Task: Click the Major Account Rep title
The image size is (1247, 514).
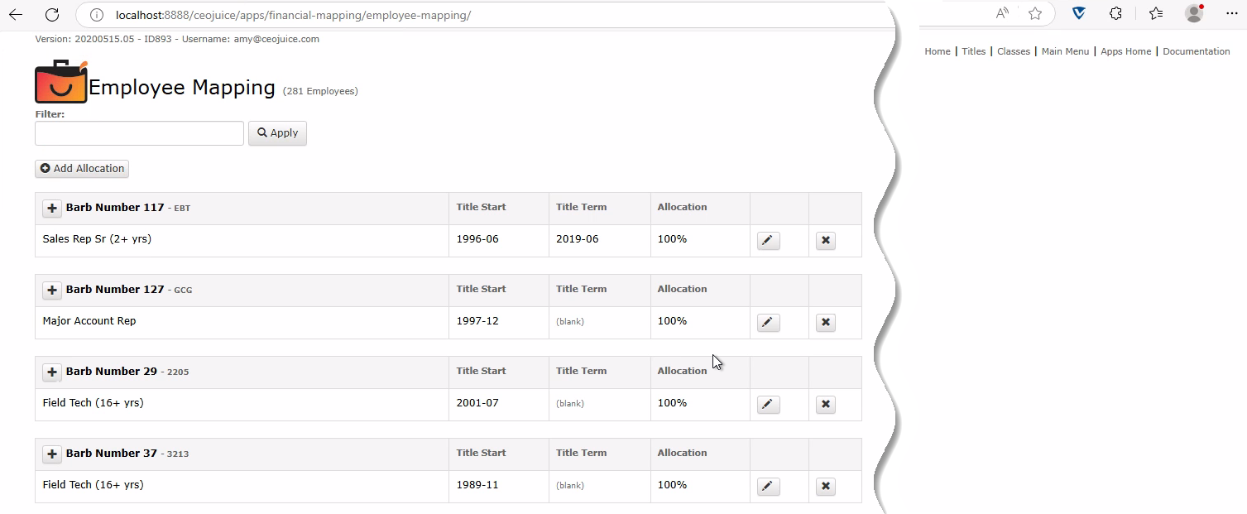Action: (x=89, y=321)
